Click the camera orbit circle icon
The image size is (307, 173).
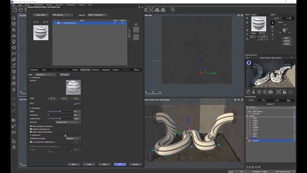(259, 92)
